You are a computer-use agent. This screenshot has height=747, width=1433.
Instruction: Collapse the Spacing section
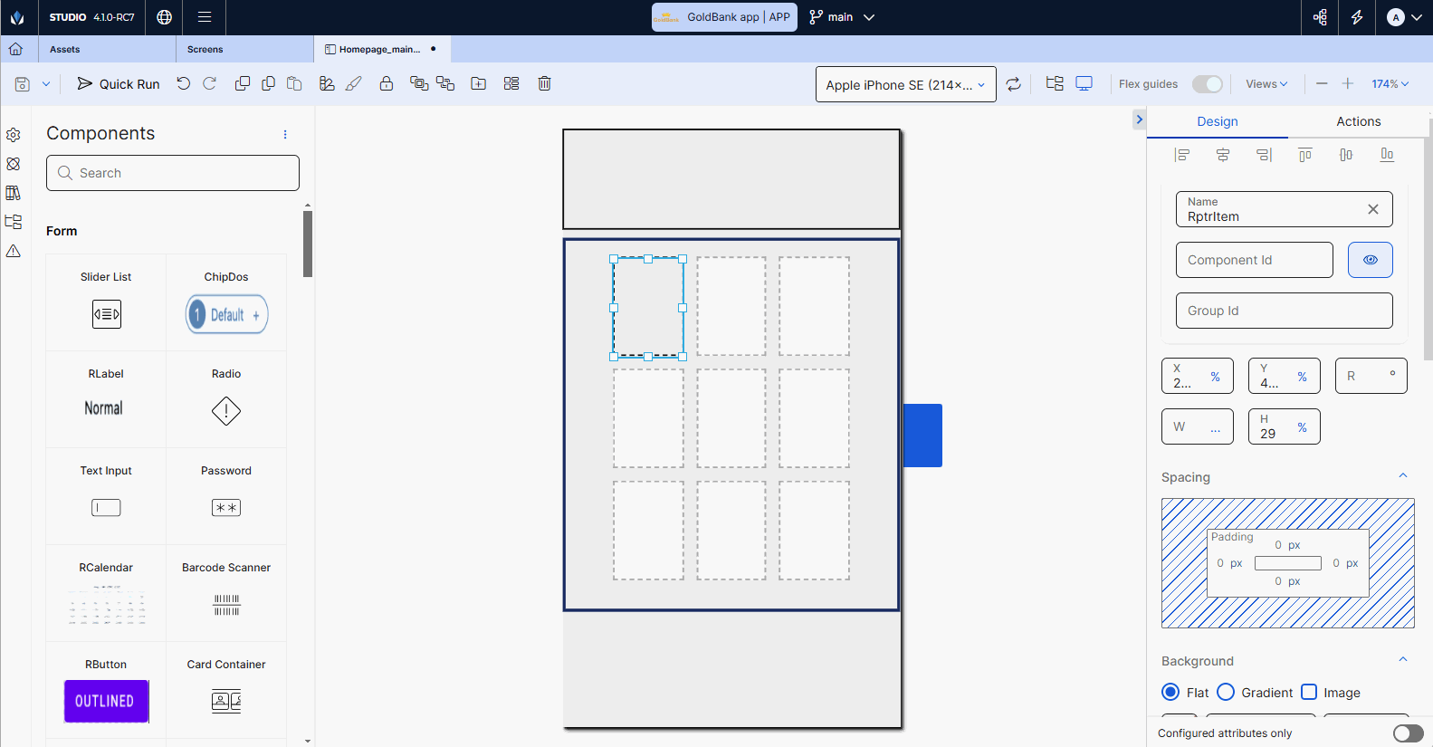(x=1403, y=476)
